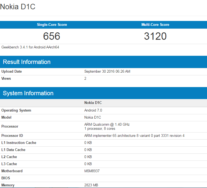
Task: Click the 'Operating System' row label
Action: click(16, 110)
